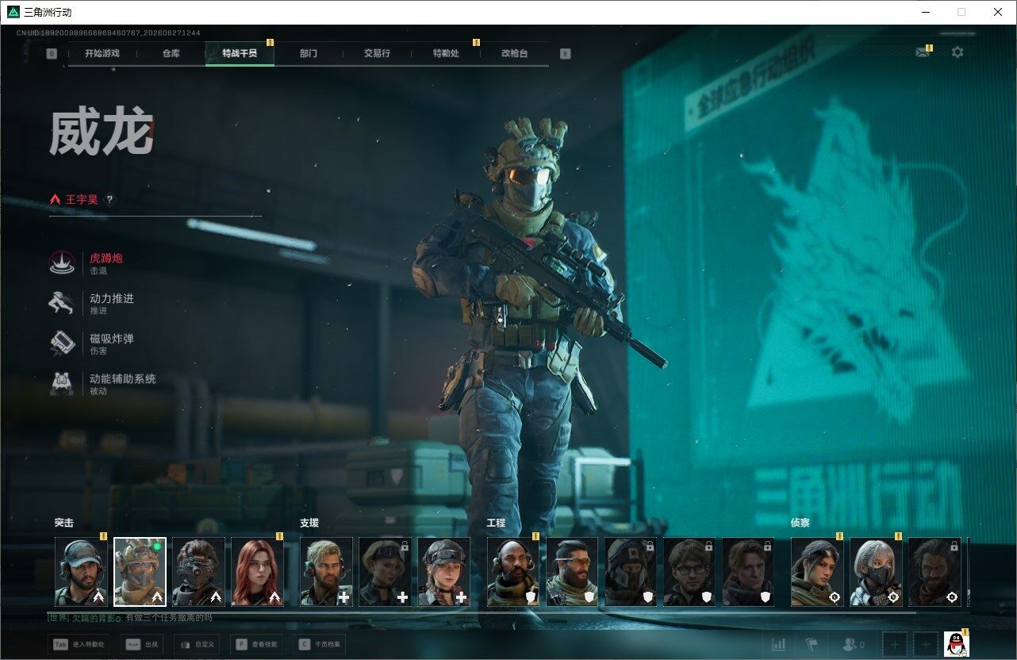Image resolution: width=1017 pixels, height=660 pixels.
Task: Select the 工程 operator with orange glasses
Action: pyautogui.click(x=572, y=572)
